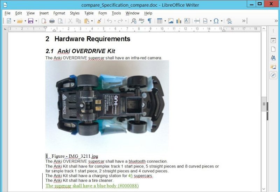Insert an image via toolbar icon
Viewport: 280px width, 192px height.
(x=170, y=21)
